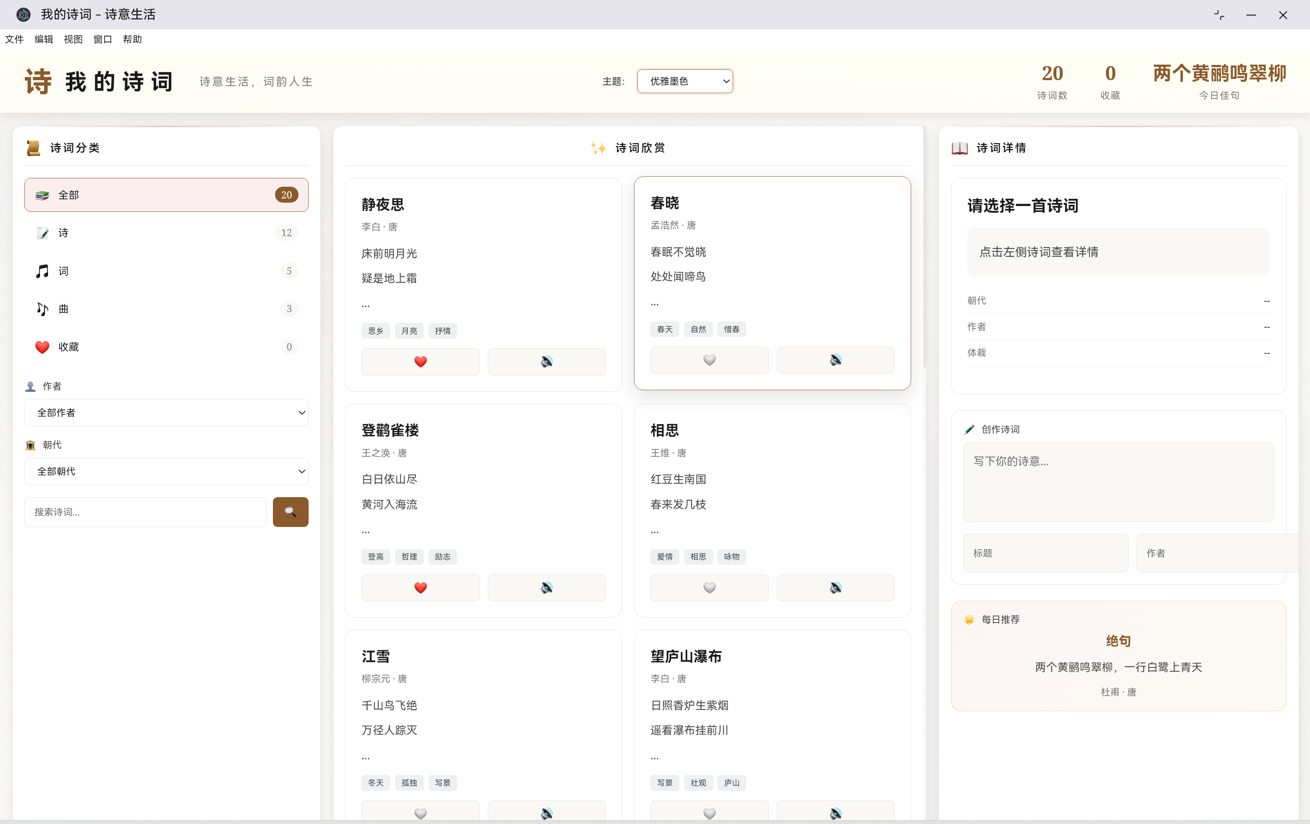Click the 庐山 tag on 望庐山瀑布

pos(732,783)
